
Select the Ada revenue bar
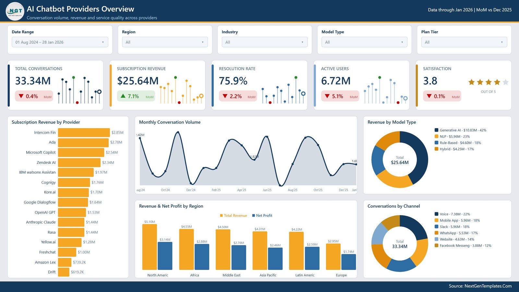pyautogui.click(x=83, y=142)
